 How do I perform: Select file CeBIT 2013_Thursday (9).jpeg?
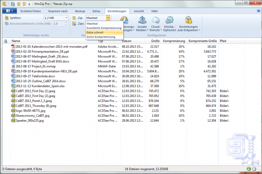coord(36,106)
